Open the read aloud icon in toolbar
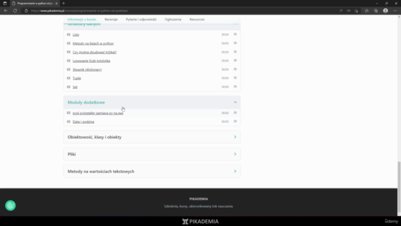401x226 pixels. (x=341, y=11)
